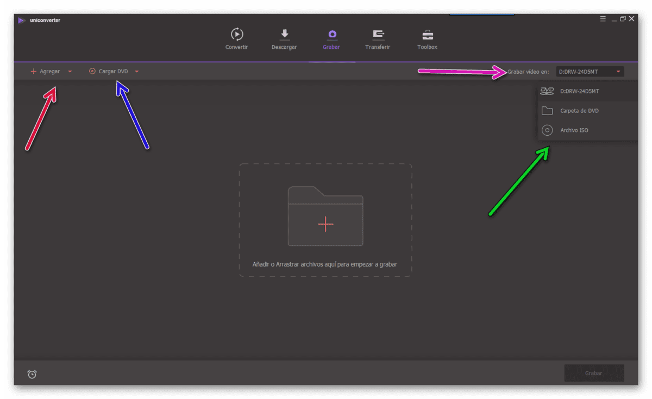This screenshot has width=652, height=399.
Task: Expand the Agregar dropdown arrow
Action: [70, 72]
